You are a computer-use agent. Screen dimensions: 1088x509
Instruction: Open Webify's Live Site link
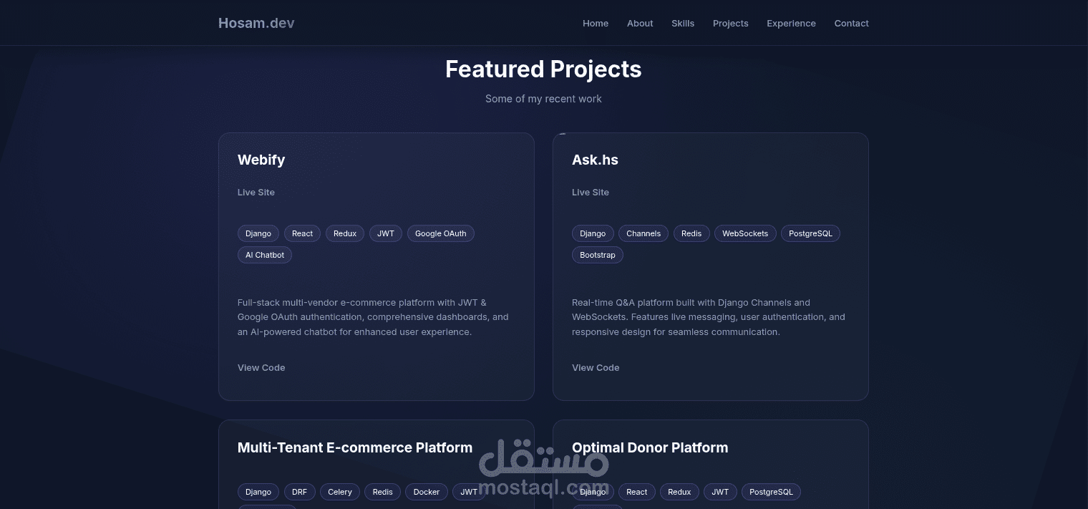tap(256, 192)
